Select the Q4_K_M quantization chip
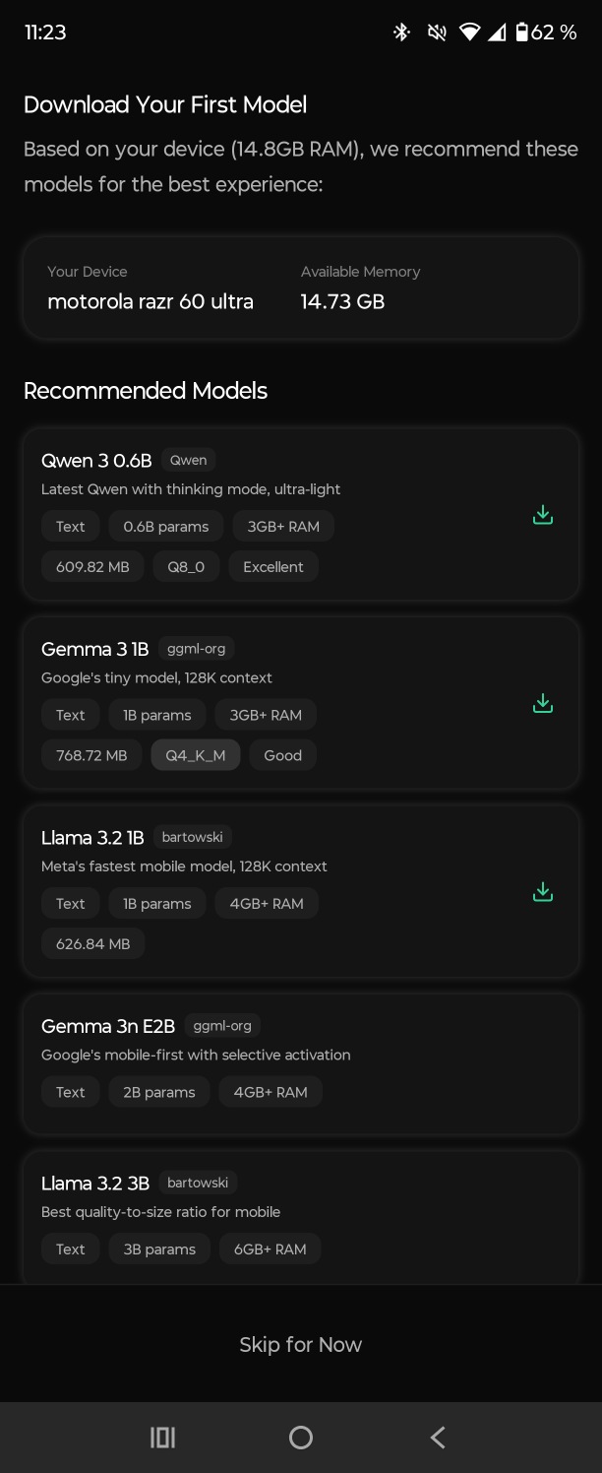The width and height of the screenshot is (602, 1473). (196, 755)
